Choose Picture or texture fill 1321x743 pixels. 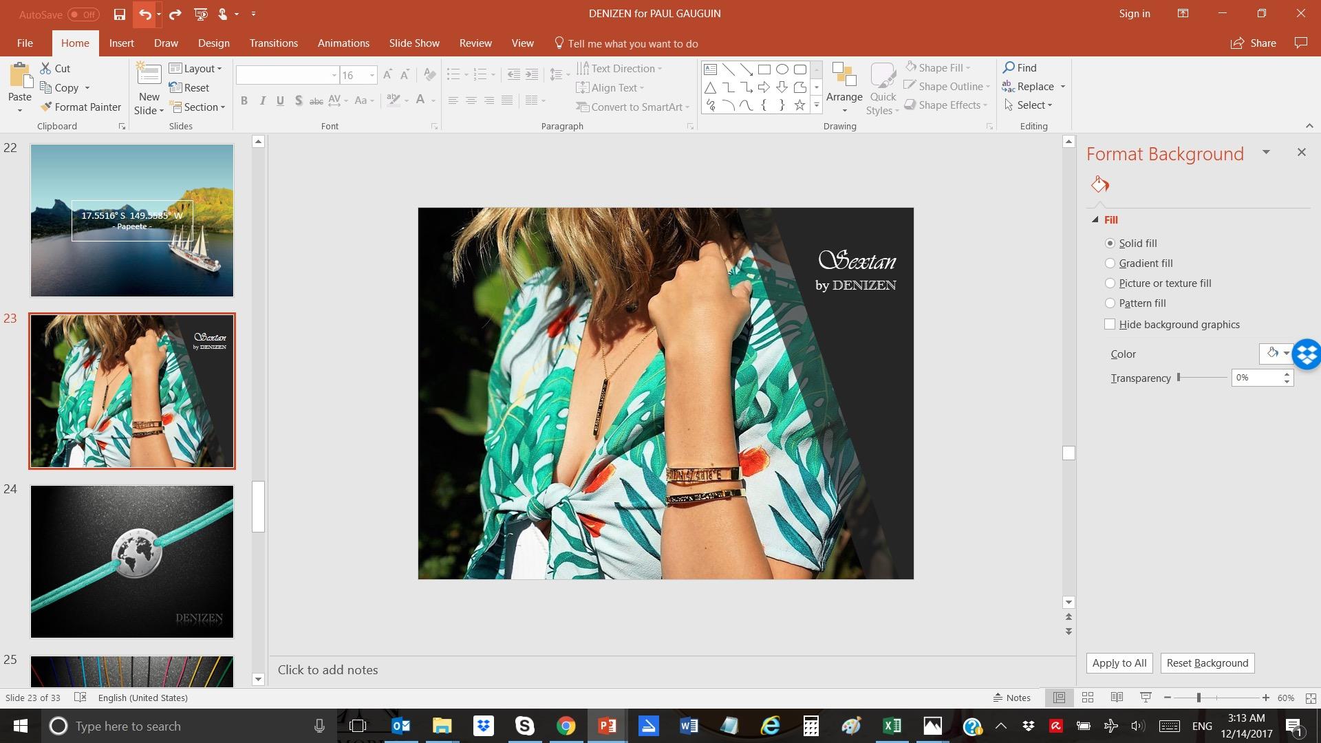coord(1110,283)
